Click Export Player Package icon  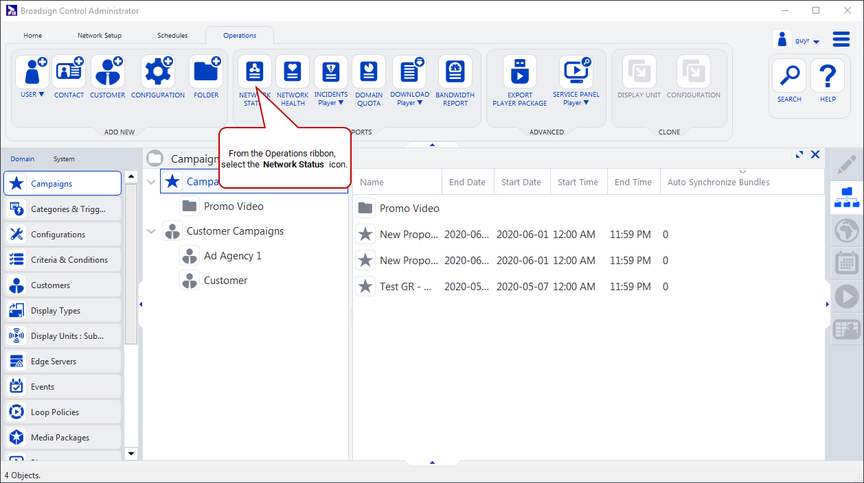point(520,71)
